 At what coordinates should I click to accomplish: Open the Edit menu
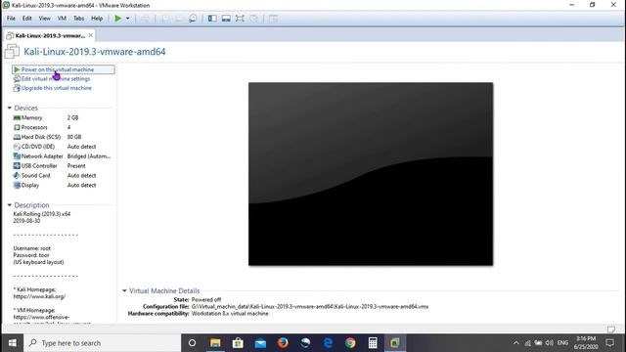(x=26, y=19)
